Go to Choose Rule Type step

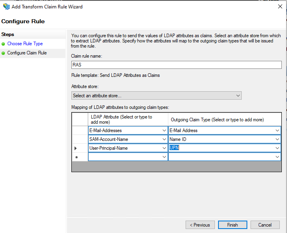pyautogui.click(x=25, y=44)
